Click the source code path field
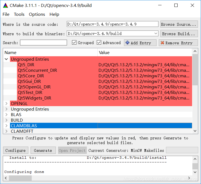This screenshot has width=201, height=184. pyautogui.click(x=112, y=24)
